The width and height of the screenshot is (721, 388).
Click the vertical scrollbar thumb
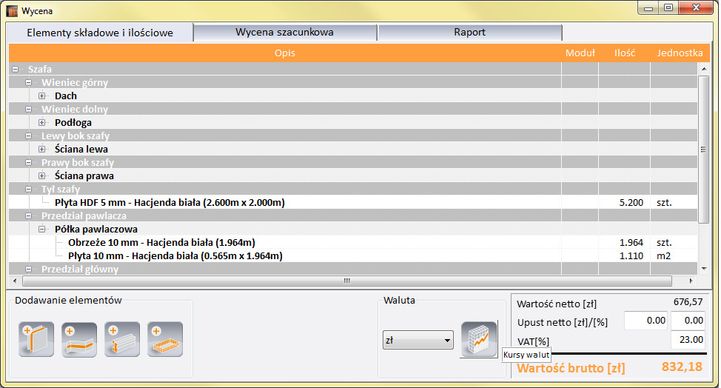coord(703,150)
